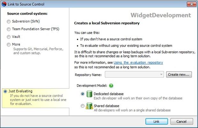
Task: Click 'Creates a local Subversion repository' heading
Action: (x=107, y=23)
